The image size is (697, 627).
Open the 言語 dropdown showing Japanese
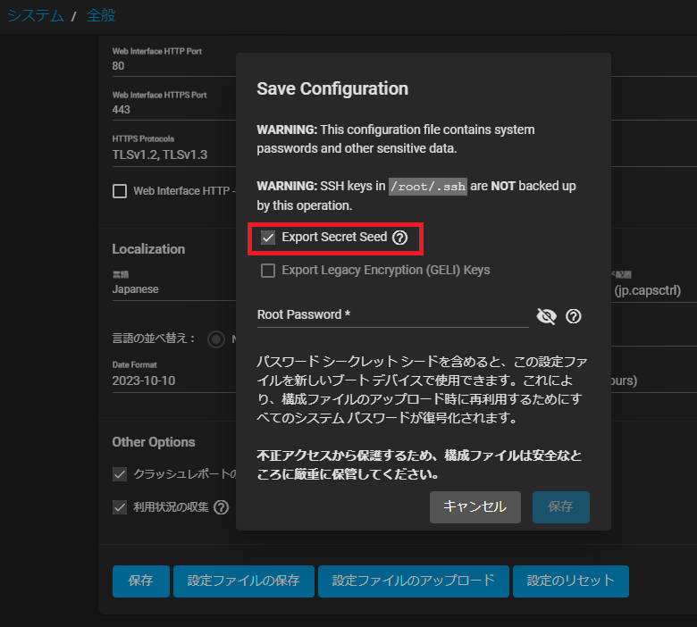(170, 289)
